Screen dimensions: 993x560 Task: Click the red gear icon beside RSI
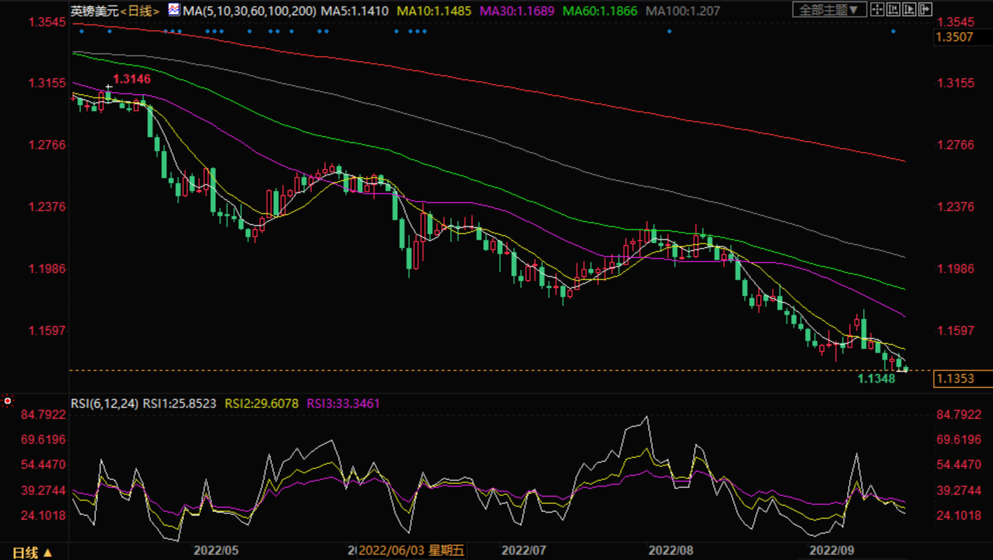7,400
